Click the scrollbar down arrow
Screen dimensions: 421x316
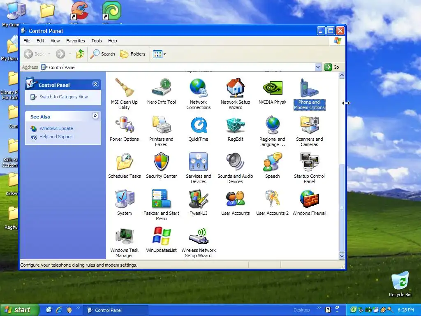342,256
